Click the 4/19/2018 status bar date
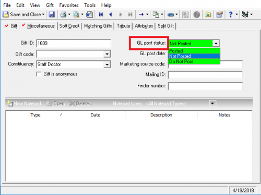The width and height of the screenshot is (261, 195). tap(243, 190)
